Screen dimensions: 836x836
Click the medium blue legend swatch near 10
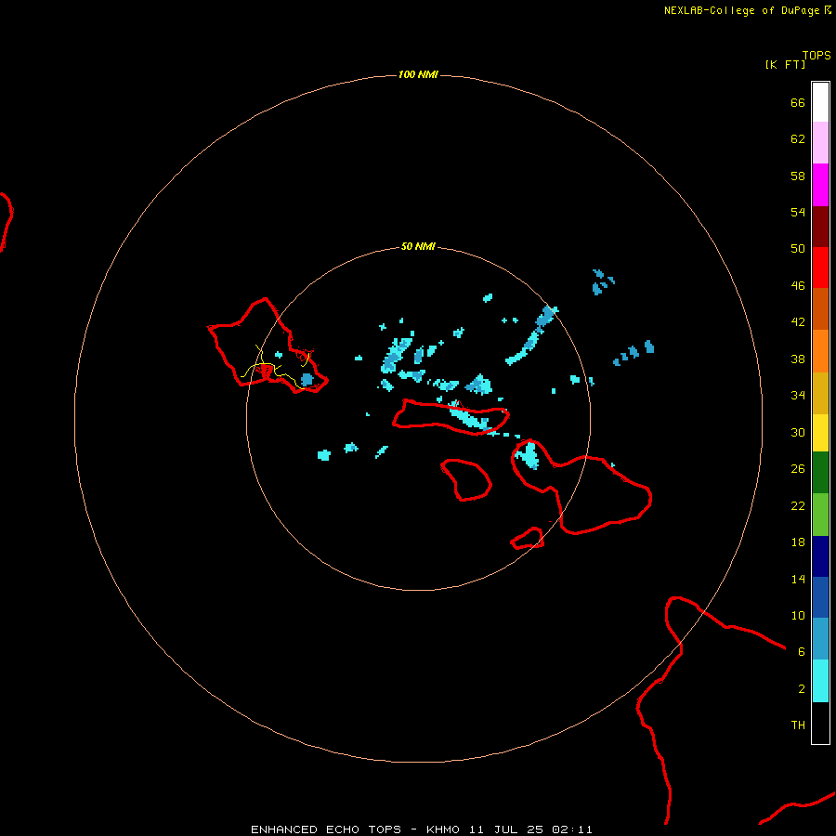[820, 597]
